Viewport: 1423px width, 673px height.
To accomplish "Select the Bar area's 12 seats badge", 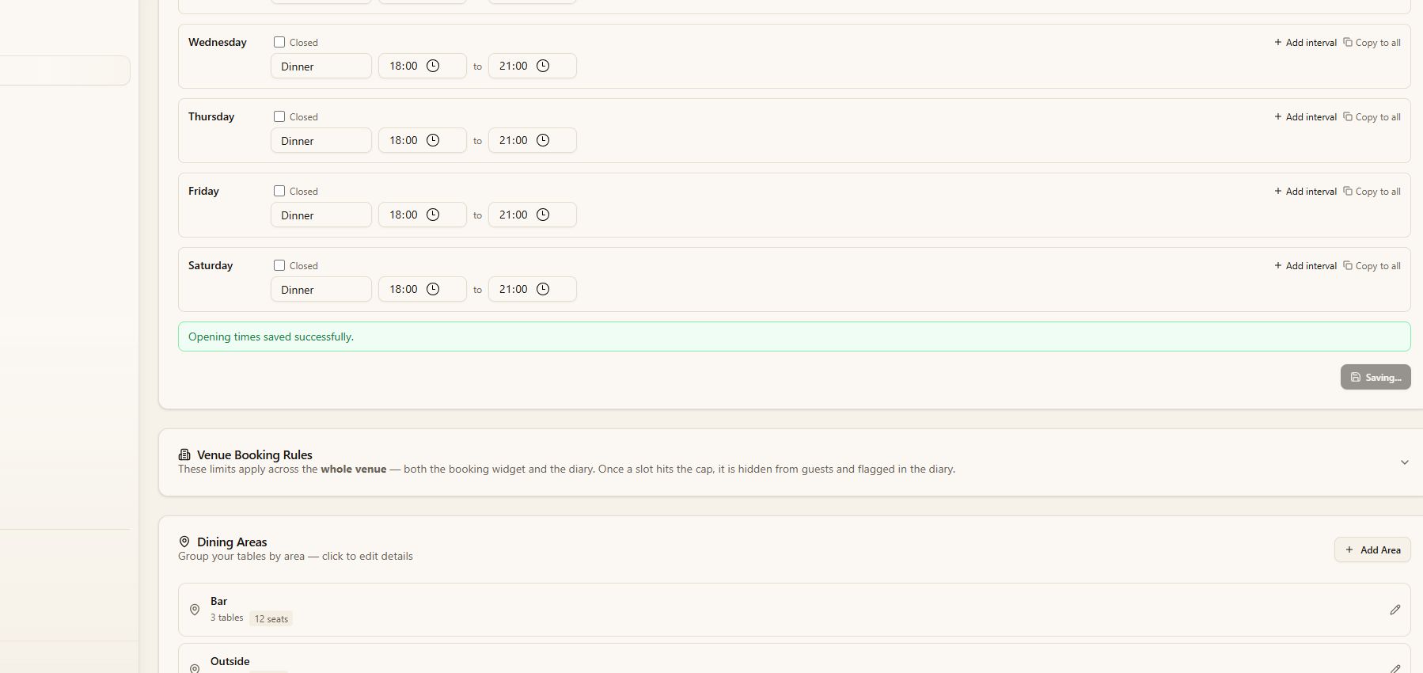I will tap(271, 618).
